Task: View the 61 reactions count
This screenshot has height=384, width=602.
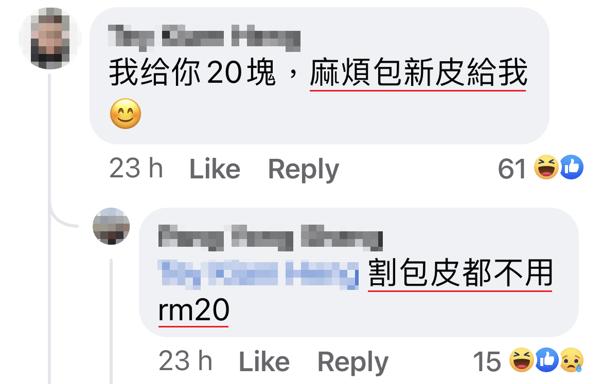Action: 511,169
